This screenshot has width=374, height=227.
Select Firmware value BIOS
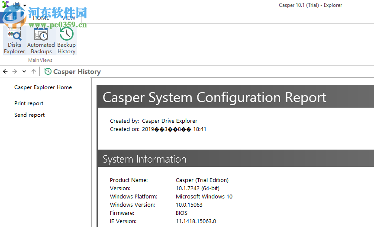pyautogui.click(x=181, y=213)
